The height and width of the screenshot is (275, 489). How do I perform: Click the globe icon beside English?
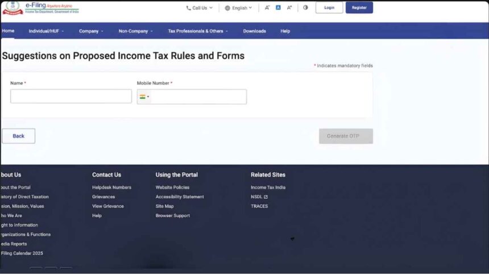click(x=227, y=8)
